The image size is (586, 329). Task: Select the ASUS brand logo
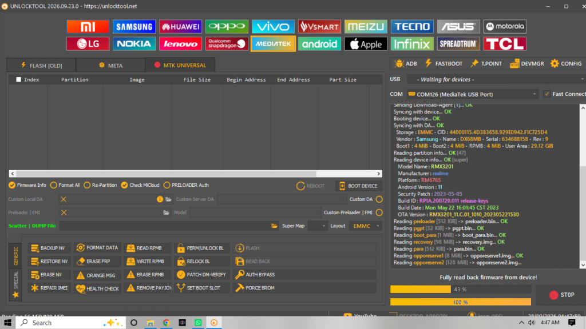[x=458, y=26]
